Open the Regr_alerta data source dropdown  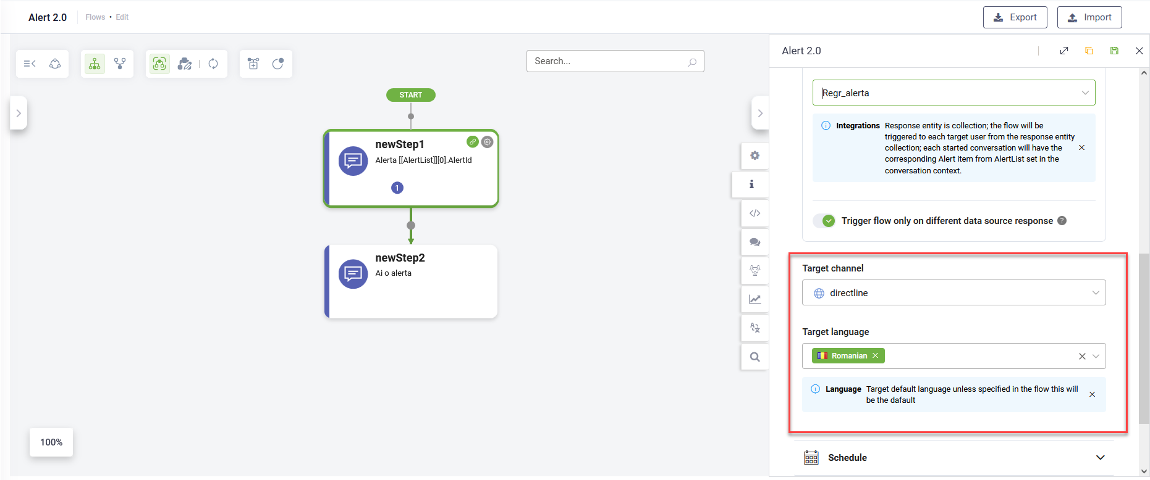click(953, 93)
